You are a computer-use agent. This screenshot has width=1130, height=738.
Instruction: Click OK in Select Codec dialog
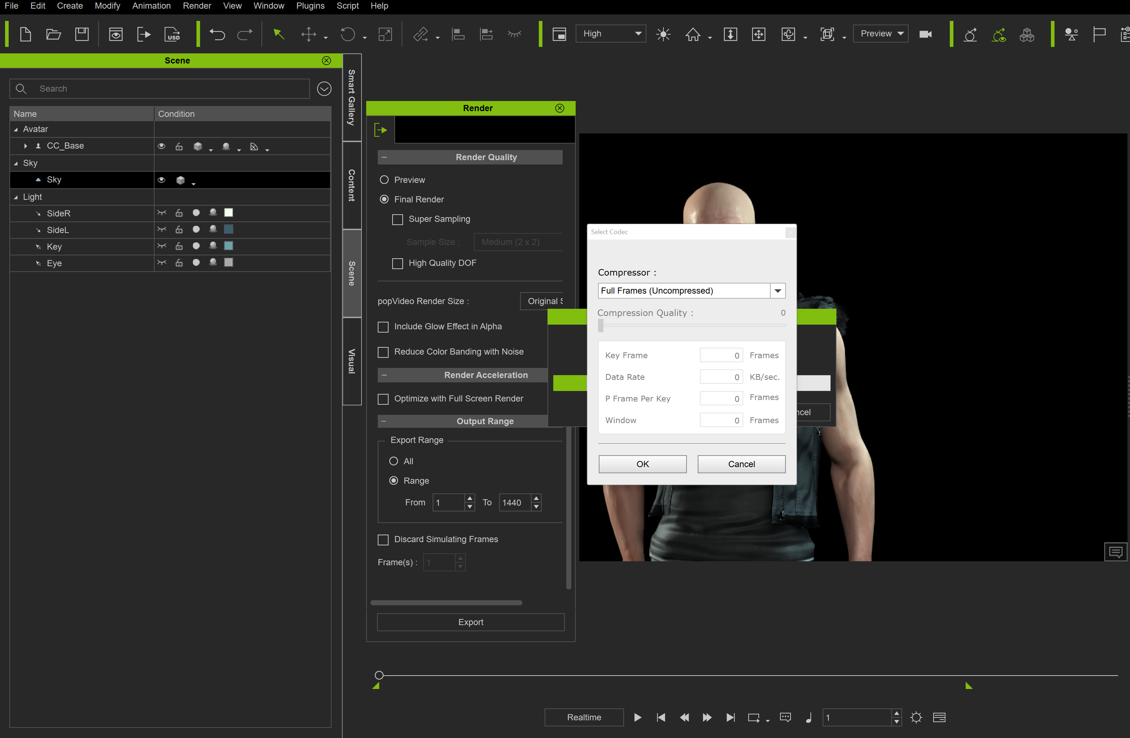[x=642, y=464]
